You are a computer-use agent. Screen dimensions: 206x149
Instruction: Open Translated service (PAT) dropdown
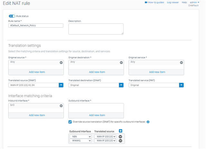[181, 85]
